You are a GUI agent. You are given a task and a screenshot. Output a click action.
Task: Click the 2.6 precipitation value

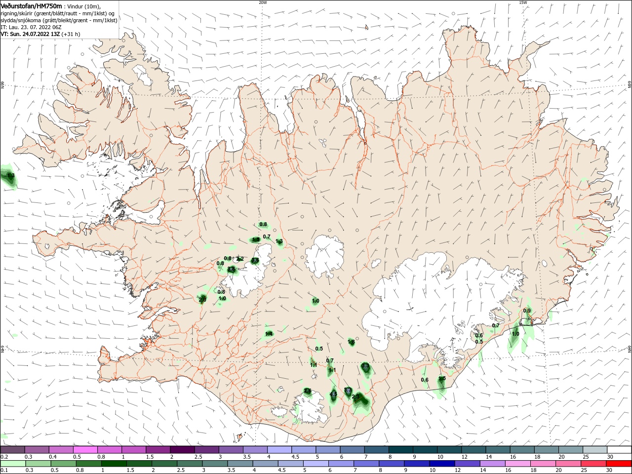coord(308,391)
